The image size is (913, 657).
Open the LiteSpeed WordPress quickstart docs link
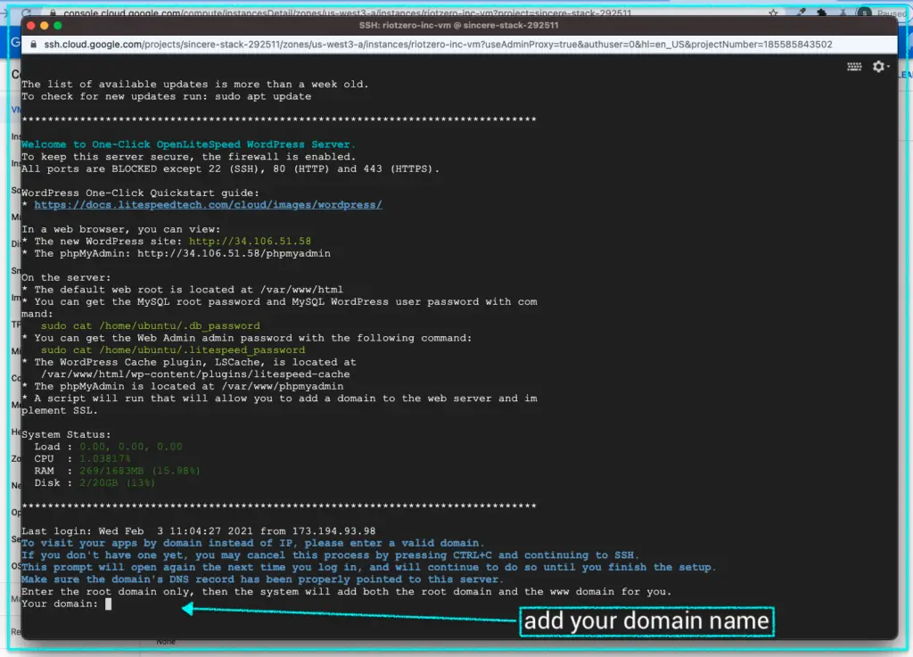coord(208,205)
